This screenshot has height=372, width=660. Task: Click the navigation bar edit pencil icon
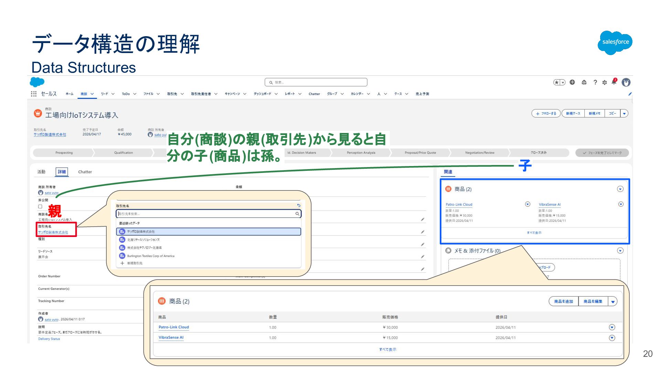coord(630,94)
